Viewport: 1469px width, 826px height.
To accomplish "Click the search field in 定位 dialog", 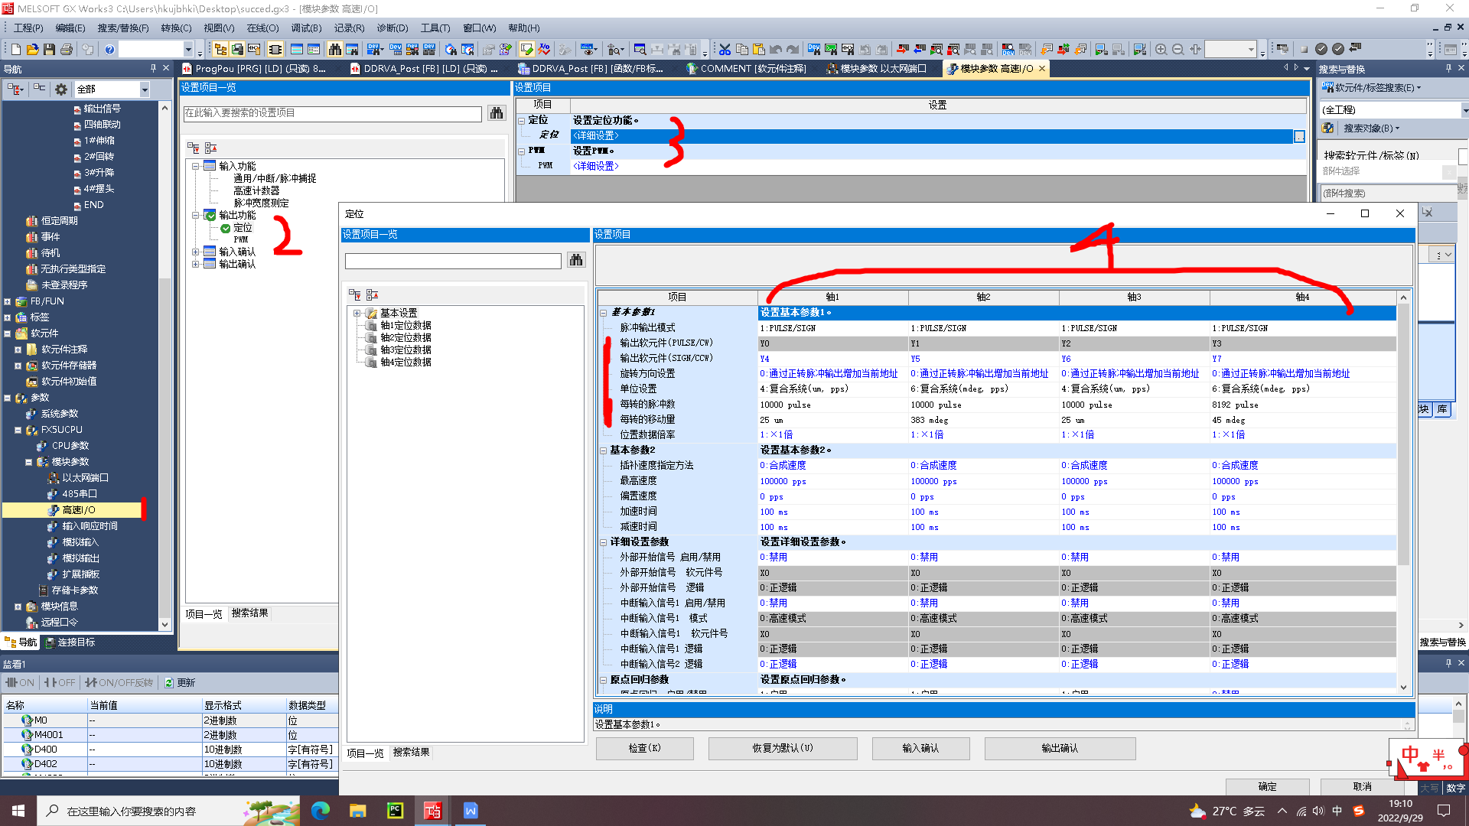I will click(453, 261).
